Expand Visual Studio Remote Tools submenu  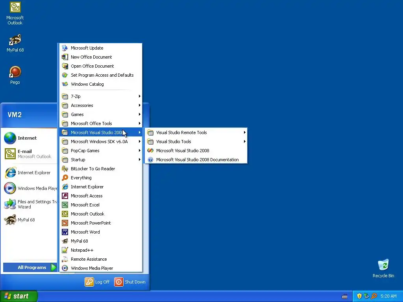196,133
